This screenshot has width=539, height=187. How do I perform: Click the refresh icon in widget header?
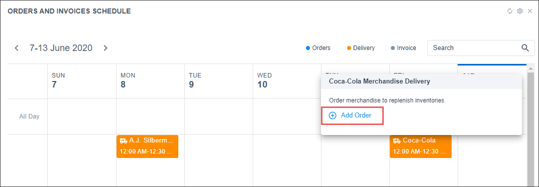pos(510,11)
